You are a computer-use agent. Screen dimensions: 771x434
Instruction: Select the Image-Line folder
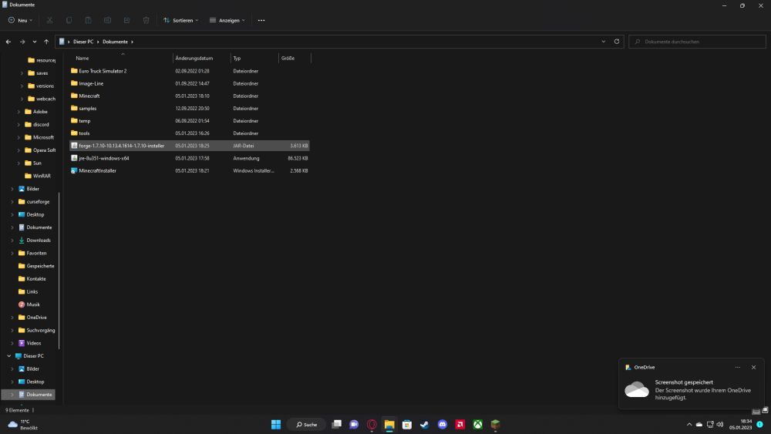(x=190, y=83)
